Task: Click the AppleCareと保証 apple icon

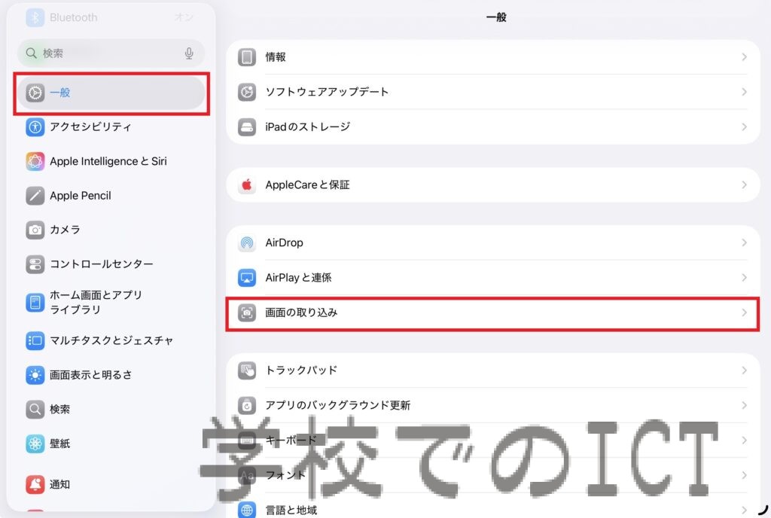Action: tap(247, 185)
